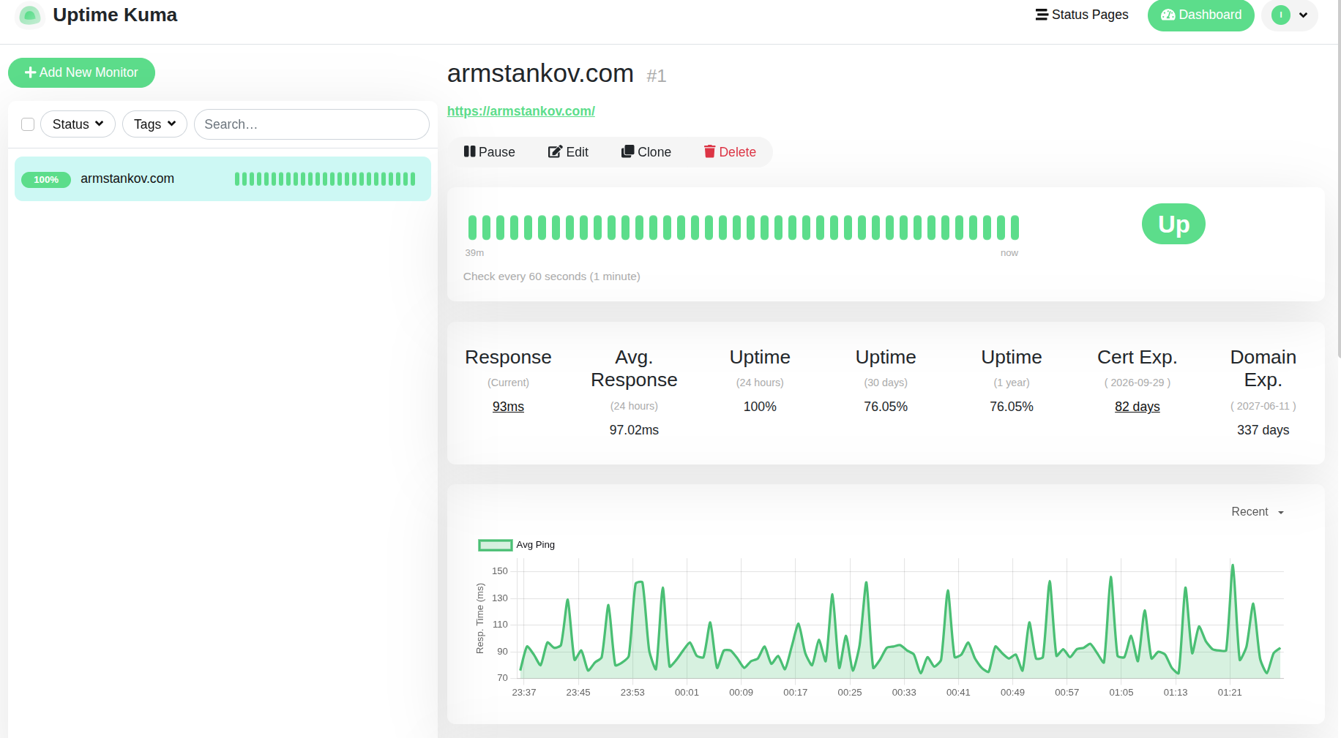Expand the Status filter dropdown
The image size is (1341, 738).
point(78,124)
